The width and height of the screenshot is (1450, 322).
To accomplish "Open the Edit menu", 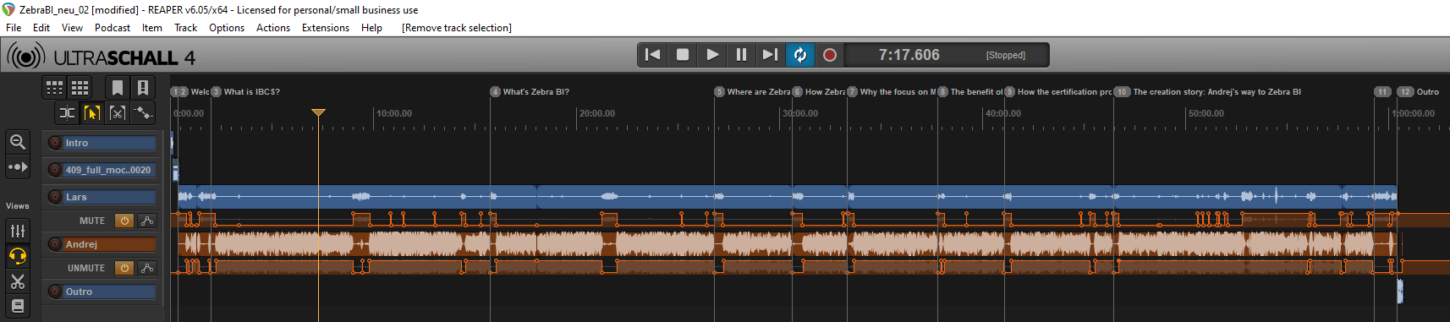I will tap(41, 28).
